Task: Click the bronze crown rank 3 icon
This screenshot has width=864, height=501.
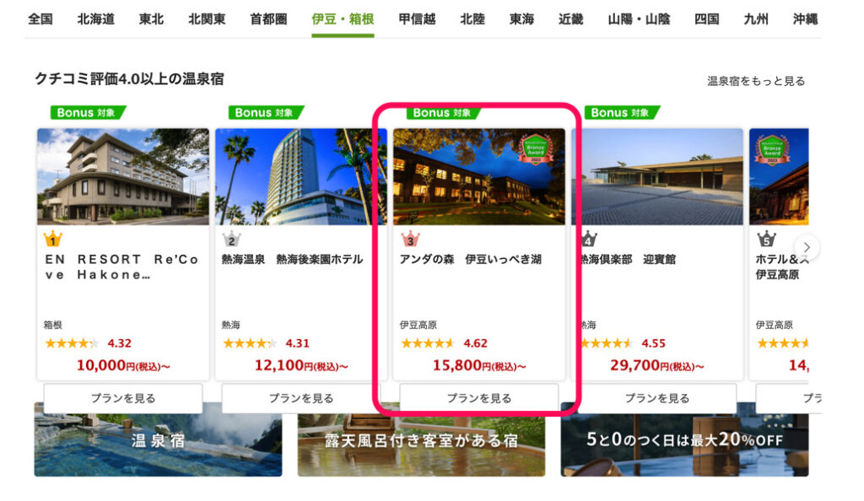Action: tap(410, 240)
